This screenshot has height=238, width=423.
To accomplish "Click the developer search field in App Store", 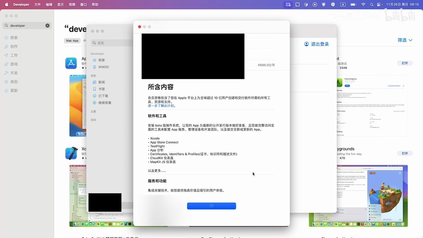I will click(27, 25).
